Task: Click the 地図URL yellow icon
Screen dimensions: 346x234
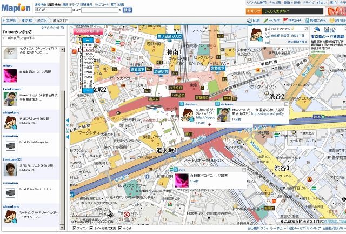Action: [331, 21]
